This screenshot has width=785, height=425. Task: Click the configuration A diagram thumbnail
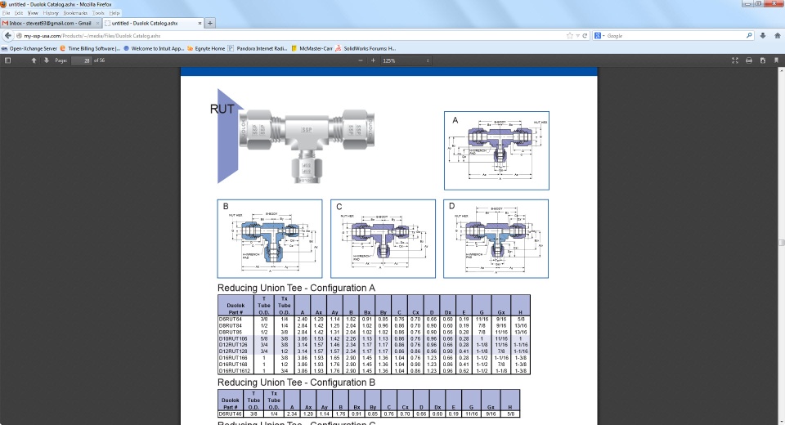pyautogui.click(x=496, y=150)
